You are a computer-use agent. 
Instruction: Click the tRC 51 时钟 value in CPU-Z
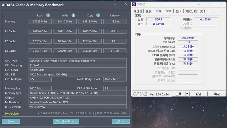point(188,63)
